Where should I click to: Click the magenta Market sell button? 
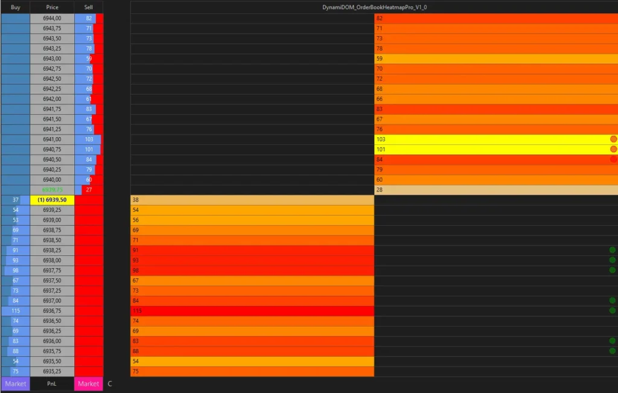88,383
